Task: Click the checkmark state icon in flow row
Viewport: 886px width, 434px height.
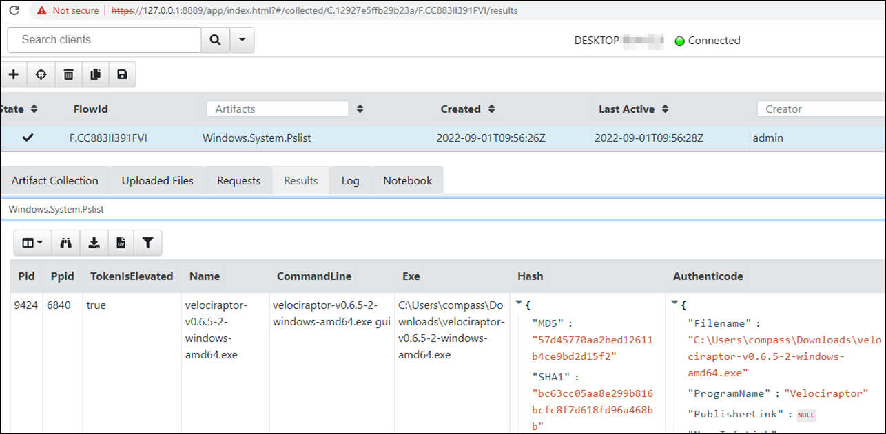Action: pos(28,138)
